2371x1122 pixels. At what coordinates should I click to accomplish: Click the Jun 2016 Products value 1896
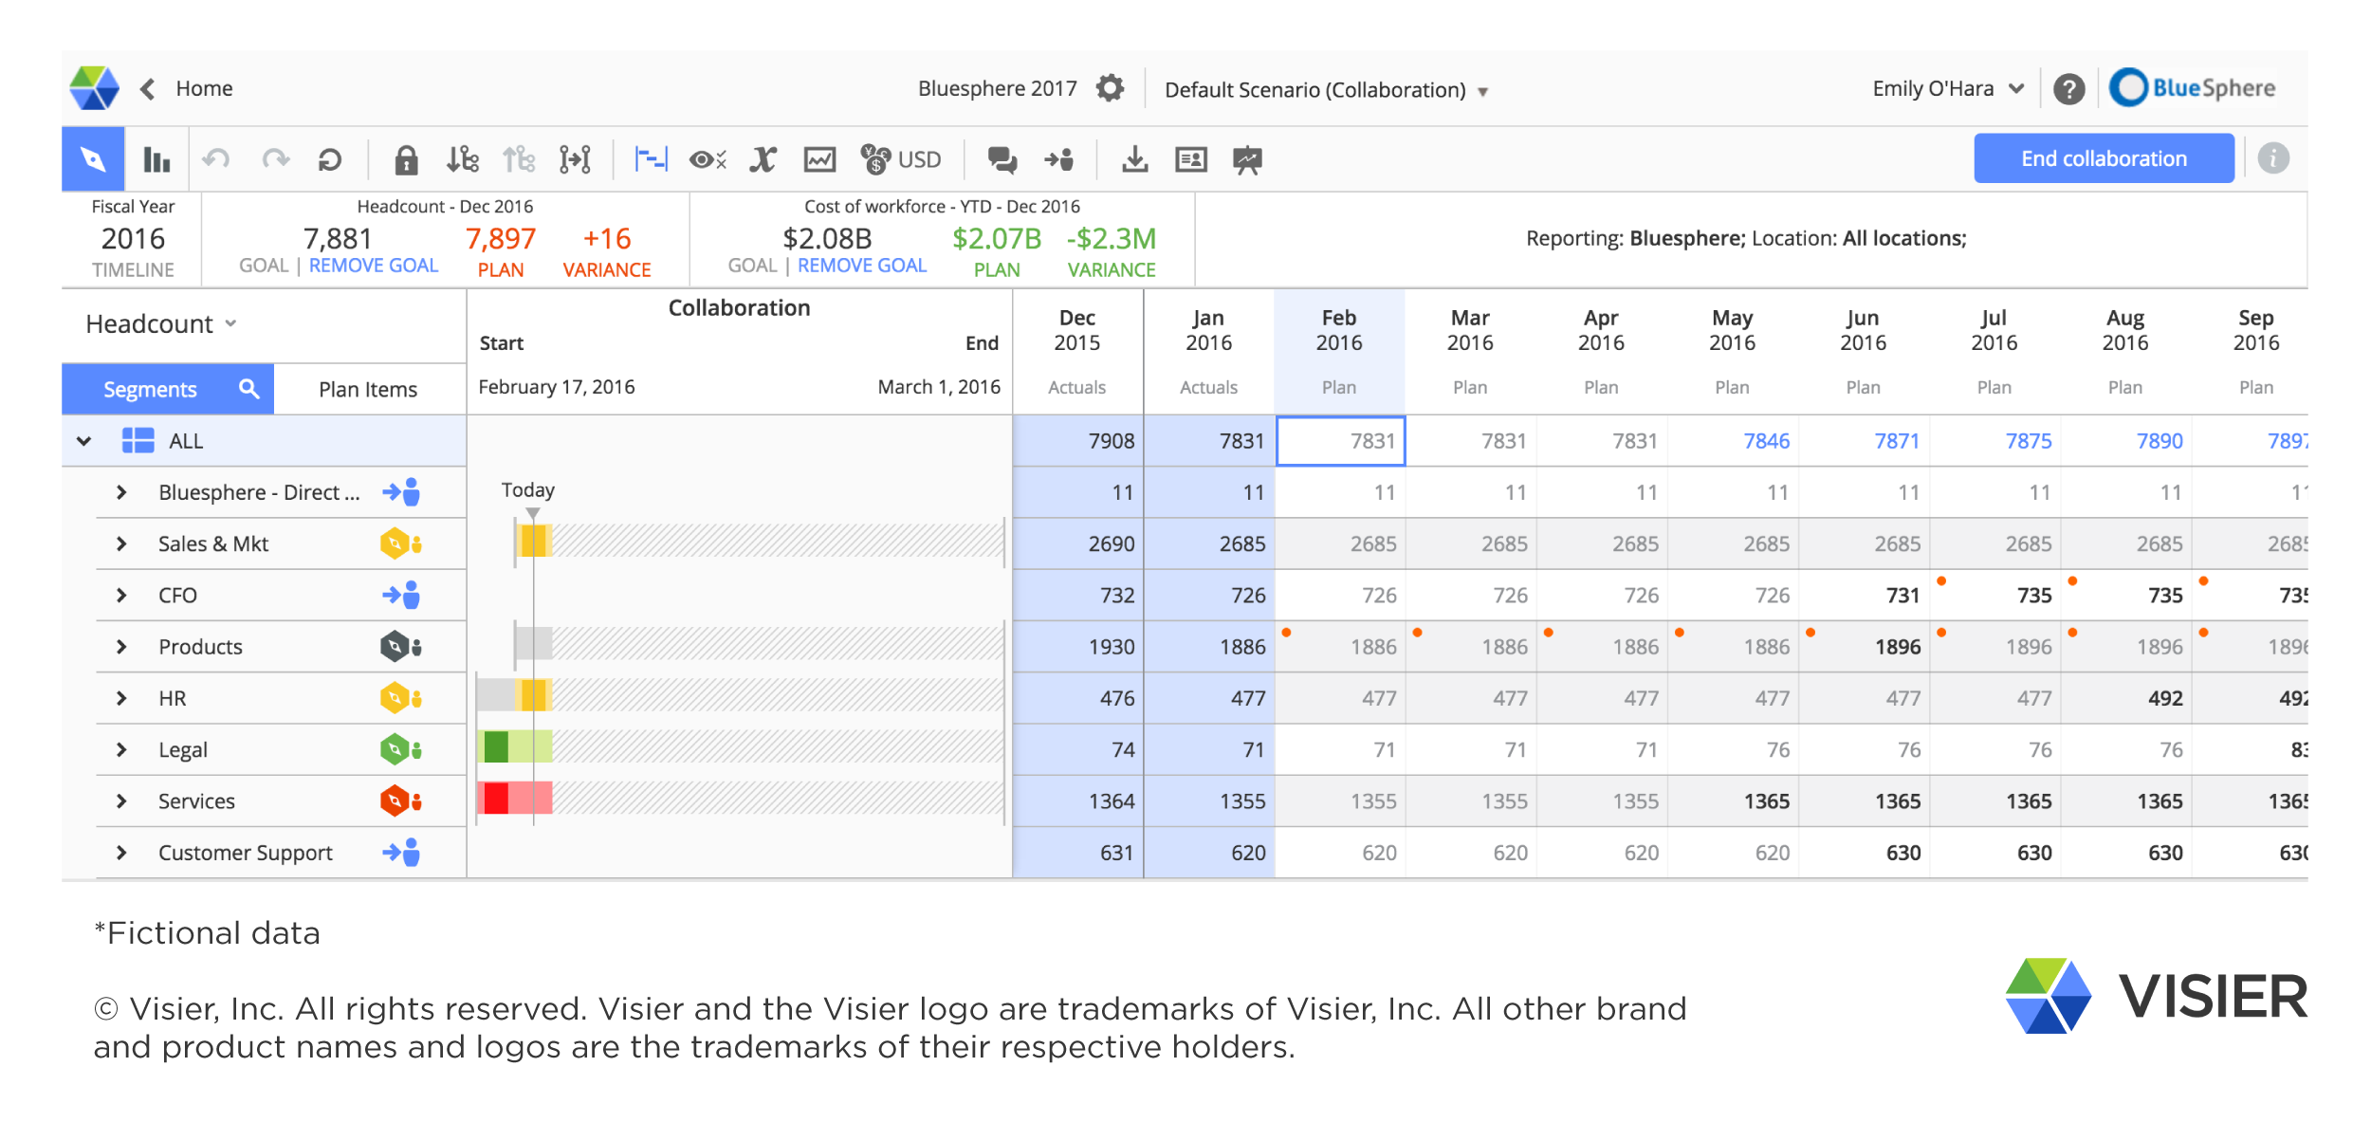pos(1897,647)
